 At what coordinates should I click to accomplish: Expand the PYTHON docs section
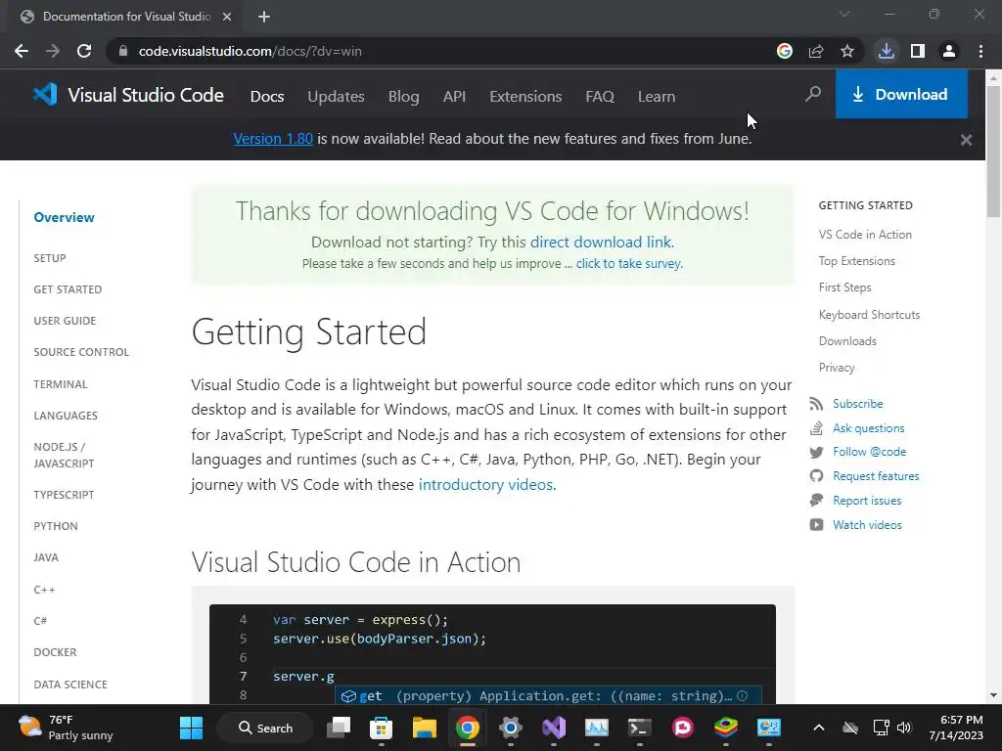click(x=56, y=526)
